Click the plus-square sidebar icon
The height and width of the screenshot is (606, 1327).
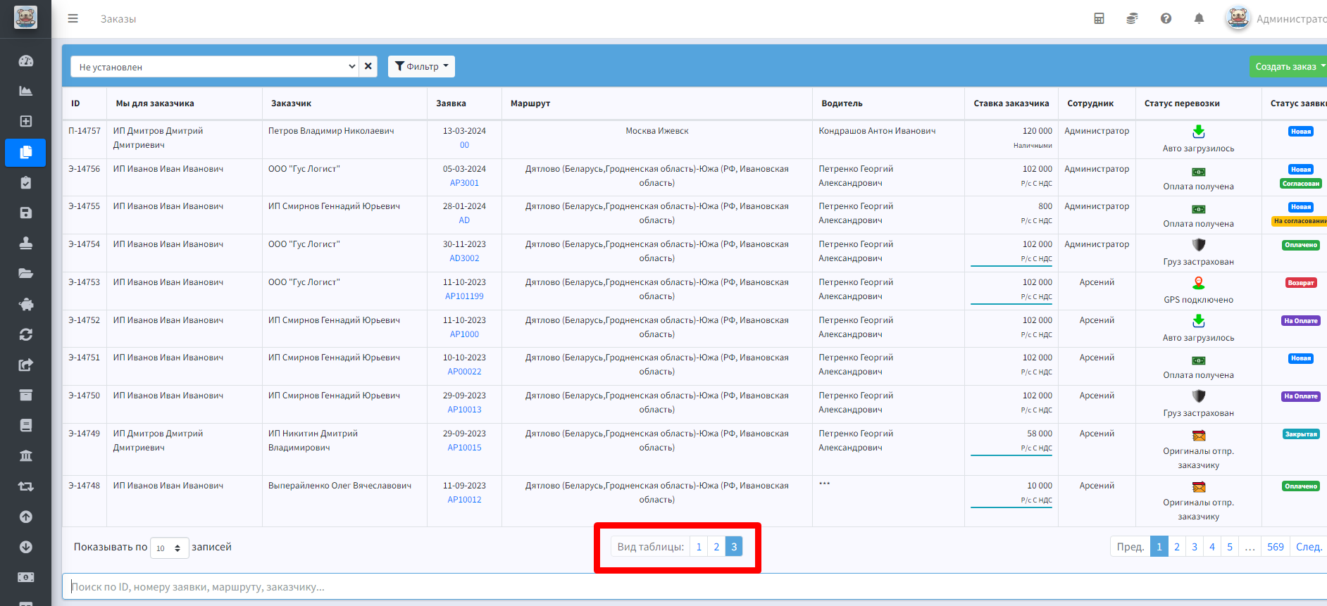click(25, 121)
